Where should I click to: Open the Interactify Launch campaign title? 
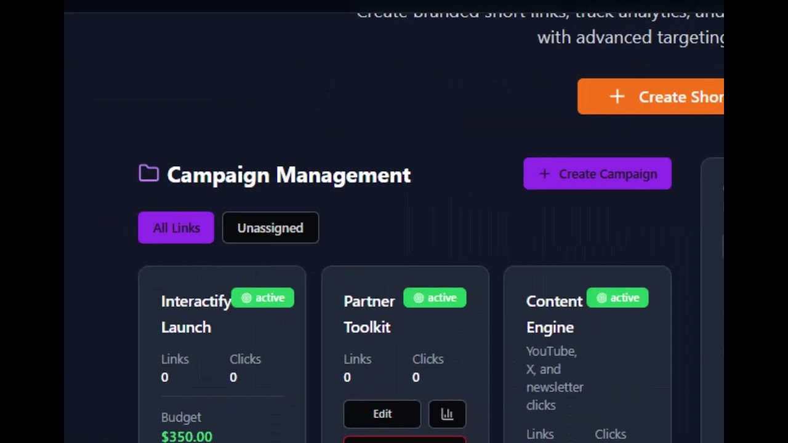click(196, 314)
